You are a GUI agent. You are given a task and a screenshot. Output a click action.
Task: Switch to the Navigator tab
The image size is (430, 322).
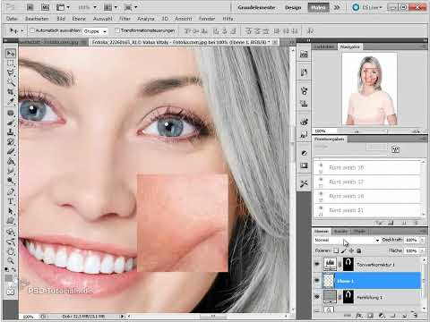coord(349,47)
